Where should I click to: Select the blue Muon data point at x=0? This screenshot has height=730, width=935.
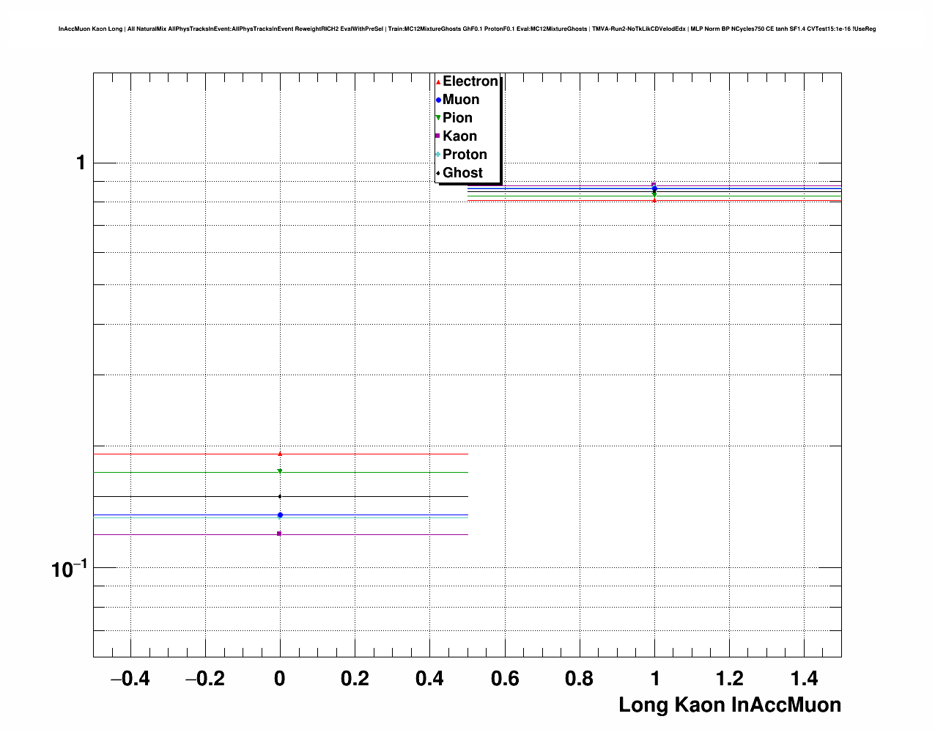(x=280, y=515)
